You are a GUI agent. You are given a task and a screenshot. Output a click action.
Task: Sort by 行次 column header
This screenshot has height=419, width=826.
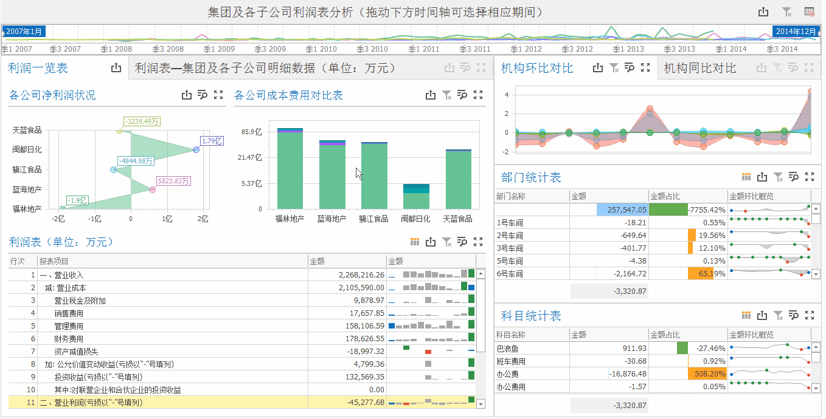(23, 261)
